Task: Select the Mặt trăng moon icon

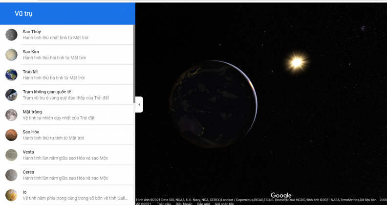Action: [11, 115]
